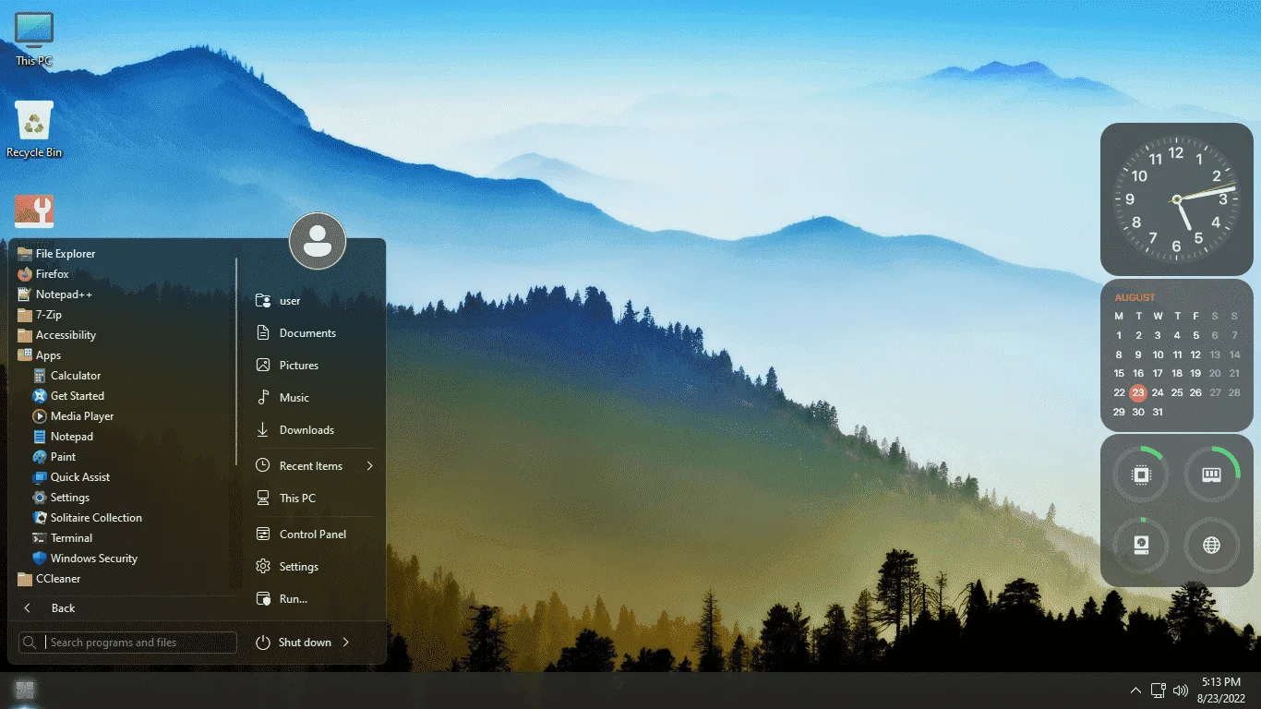
Task: Click AUGUST calendar header
Action: point(1135,298)
